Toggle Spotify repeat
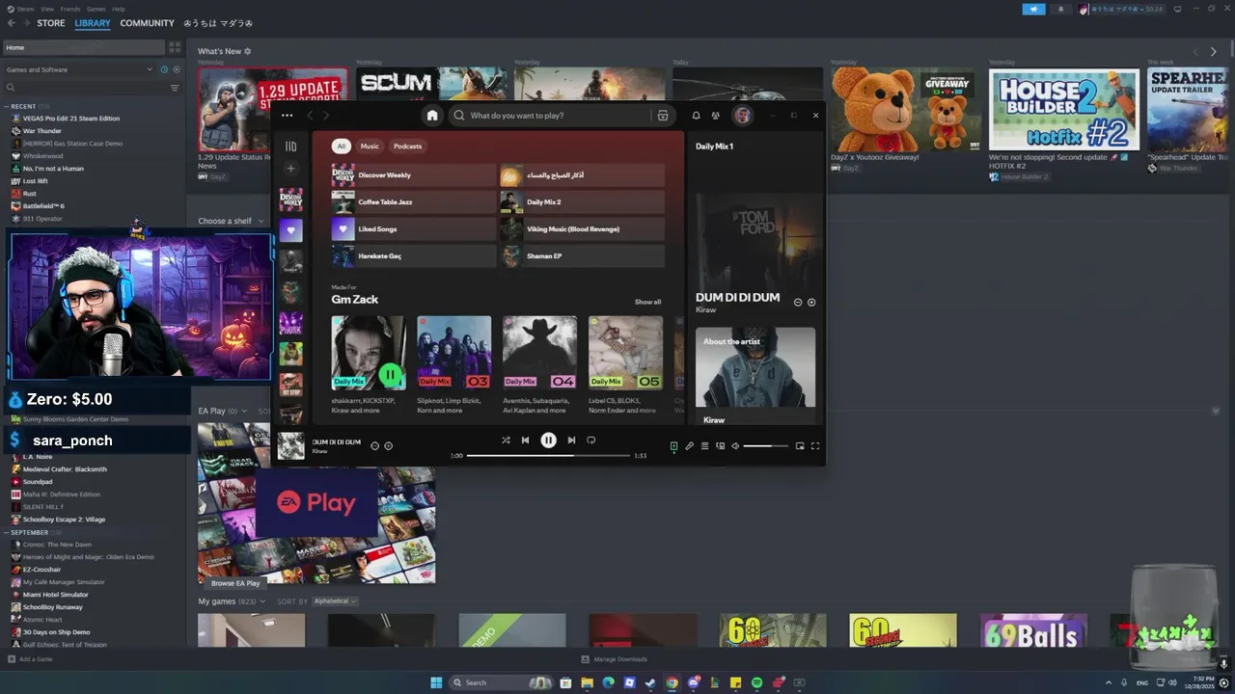 (x=590, y=440)
